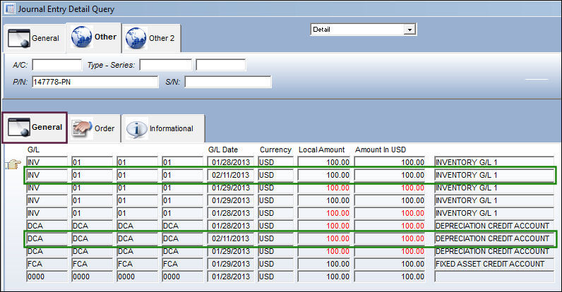Image resolution: width=562 pixels, height=292 pixels.
Task: Click the Local Amount column header
Action: (321, 150)
